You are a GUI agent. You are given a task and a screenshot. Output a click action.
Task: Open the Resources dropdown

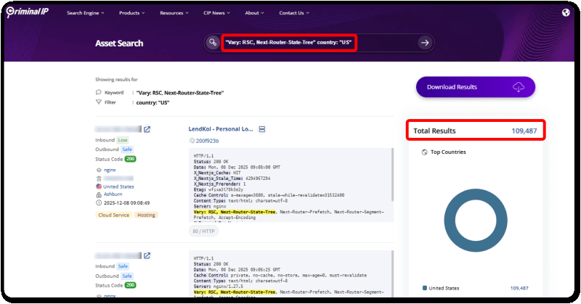pos(175,13)
